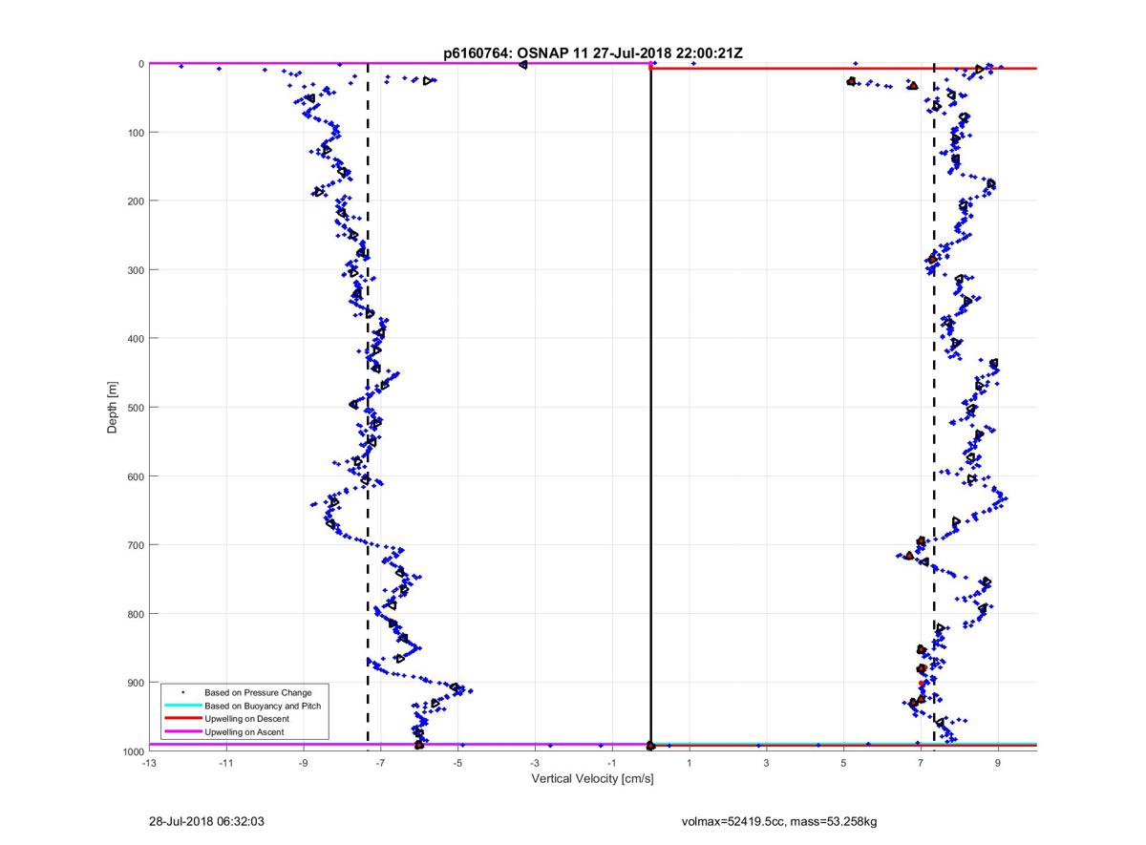1146x845 pixels.
Task: Click the x-axis tick label '5'
Action: pos(844,763)
